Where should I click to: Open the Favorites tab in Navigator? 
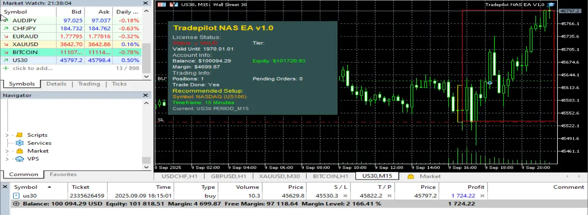pyautogui.click(x=63, y=174)
